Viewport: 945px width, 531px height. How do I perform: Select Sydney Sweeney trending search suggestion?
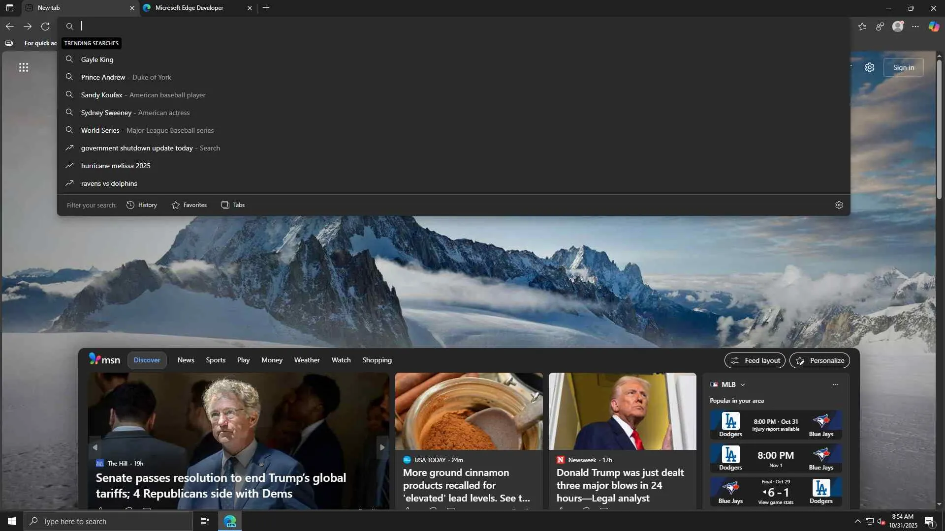click(106, 113)
